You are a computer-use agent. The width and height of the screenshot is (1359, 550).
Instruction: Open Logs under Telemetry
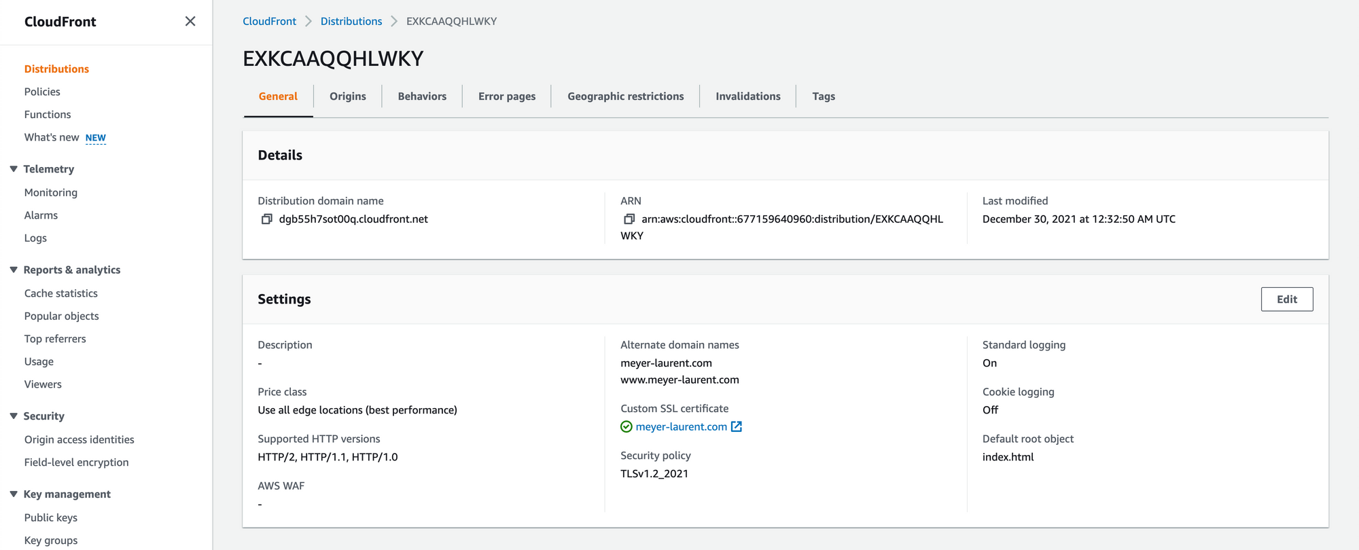pyautogui.click(x=35, y=238)
